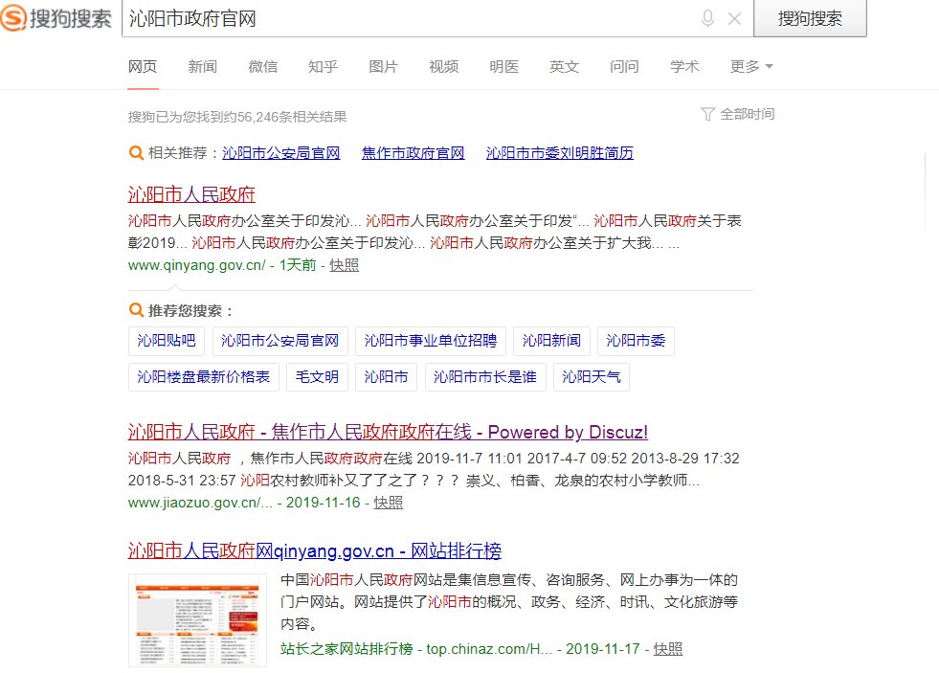The image size is (939, 673).
Task: Switch to the 新闻 tab
Action: tap(202, 66)
